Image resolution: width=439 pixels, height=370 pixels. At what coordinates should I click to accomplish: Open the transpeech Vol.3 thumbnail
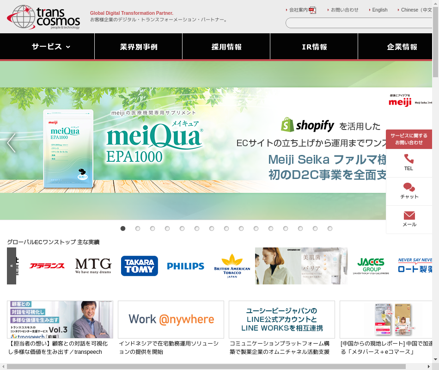click(60, 320)
